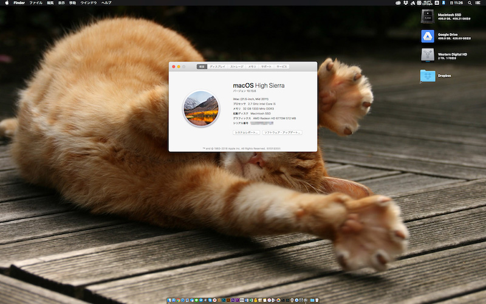Select the Dropbox folder on desktop
The image size is (486, 304).
[x=428, y=76]
